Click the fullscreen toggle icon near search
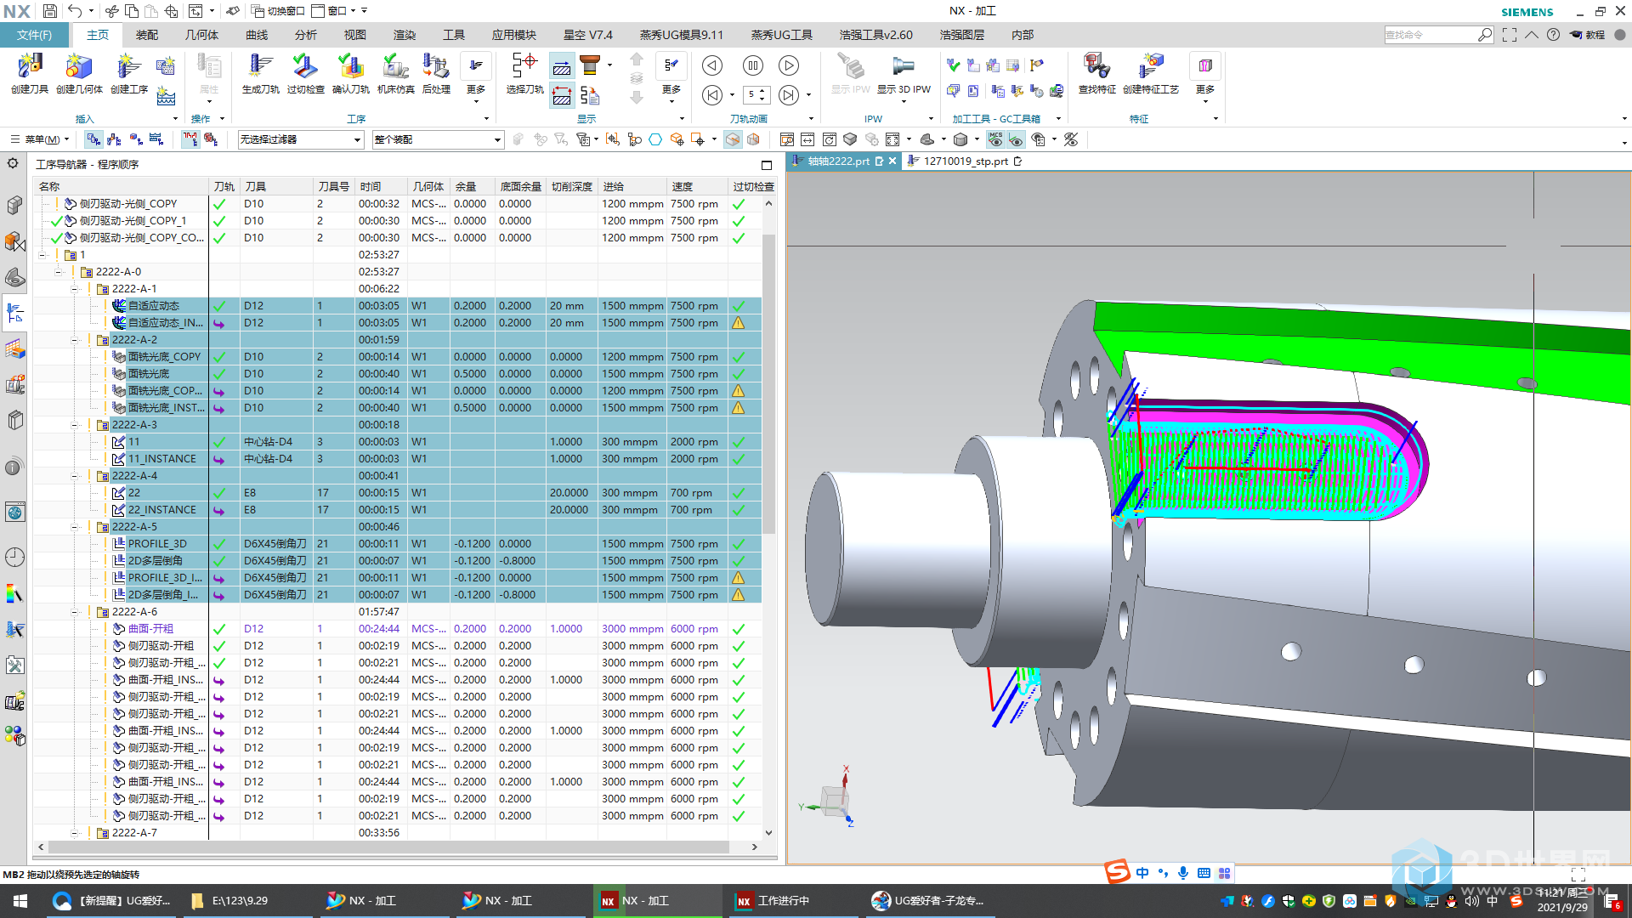This screenshot has height=918, width=1632. (x=1510, y=35)
